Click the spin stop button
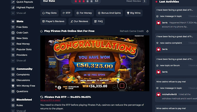197x112 pixels. (122, 86)
